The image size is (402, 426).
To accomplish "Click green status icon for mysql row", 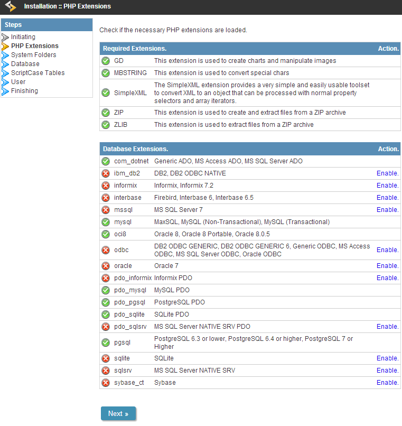I will point(106,222).
